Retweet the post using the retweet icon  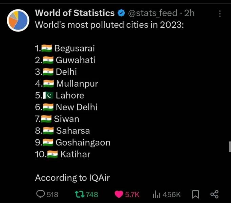point(79,194)
